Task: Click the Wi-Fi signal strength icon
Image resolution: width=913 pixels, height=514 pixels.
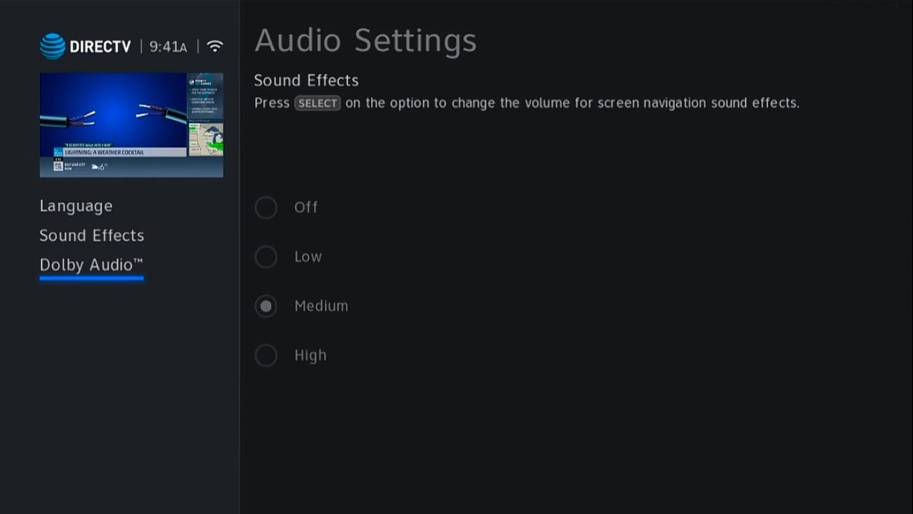Action: (215, 46)
